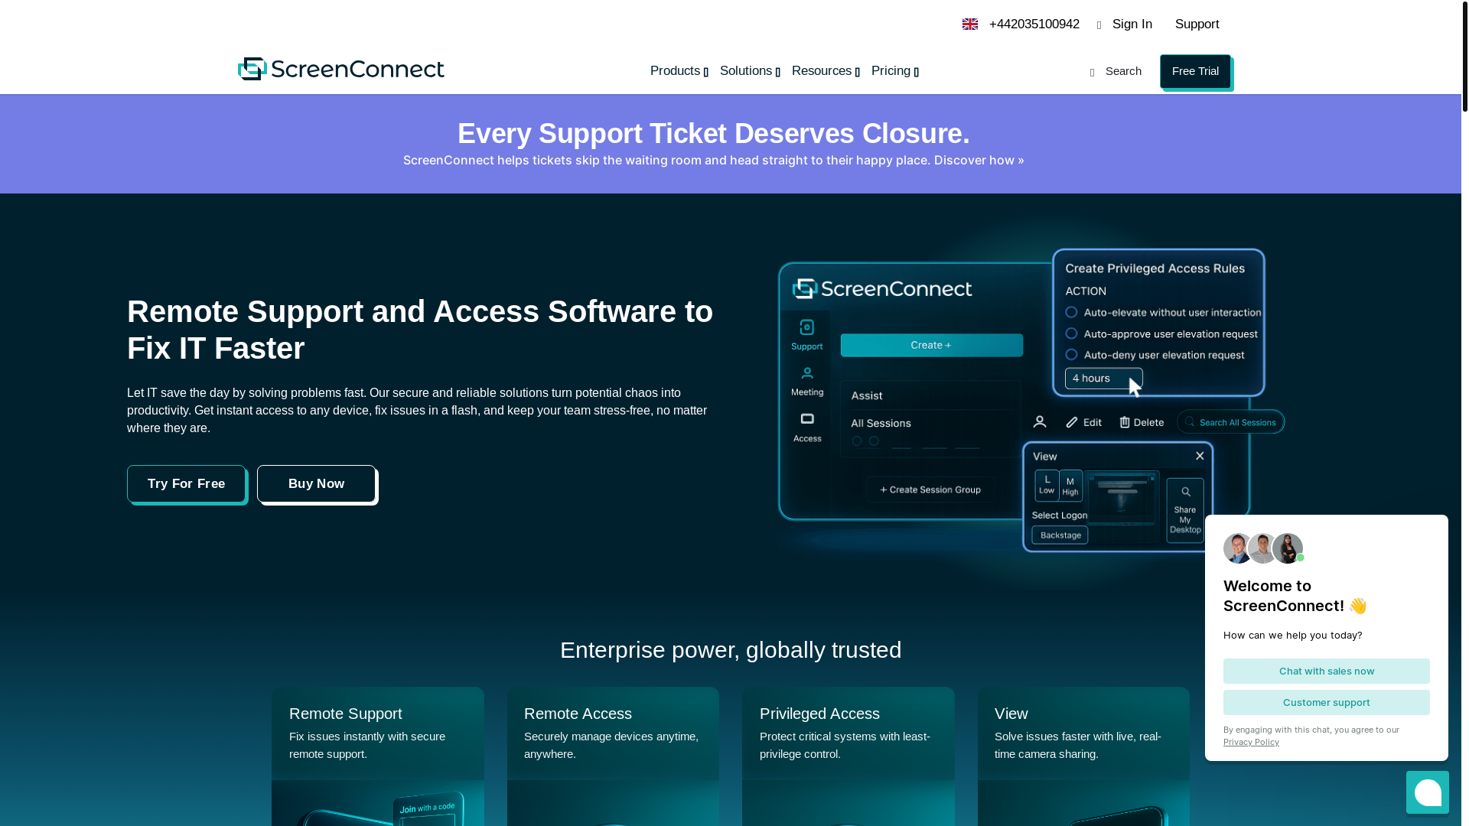Open the Sign In link
The image size is (1469, 826).
click(1132, 24)
